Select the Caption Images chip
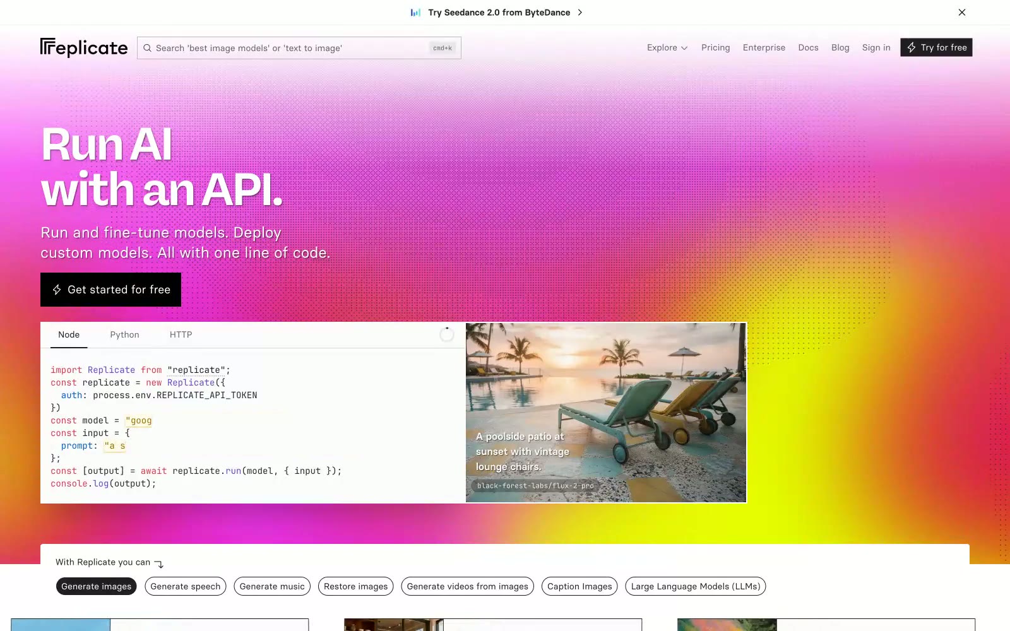The width and height of the screenshot is (1010, 631). tap(579, 586)
